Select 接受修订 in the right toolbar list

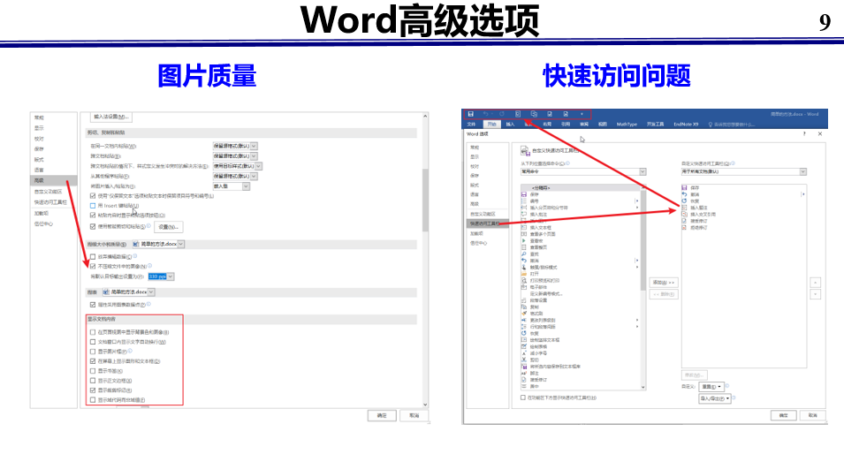pyautogui.click(x=695, y=221)
